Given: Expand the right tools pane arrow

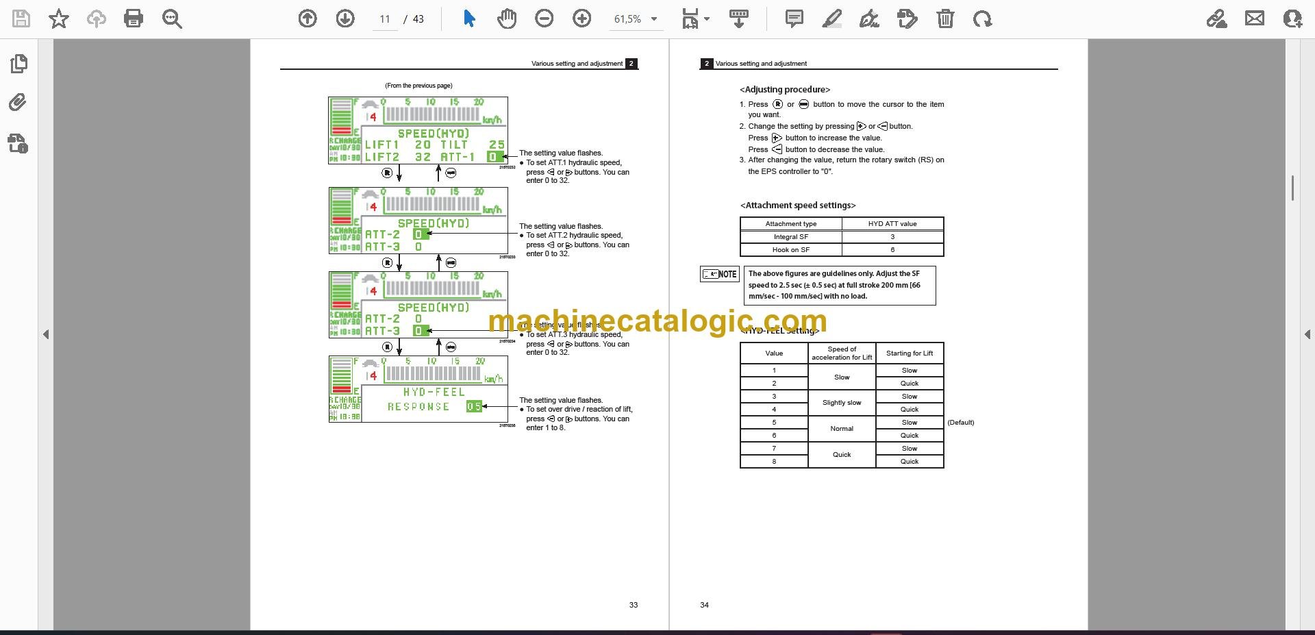Looking at the screenshot, I should click(1307, 334).
